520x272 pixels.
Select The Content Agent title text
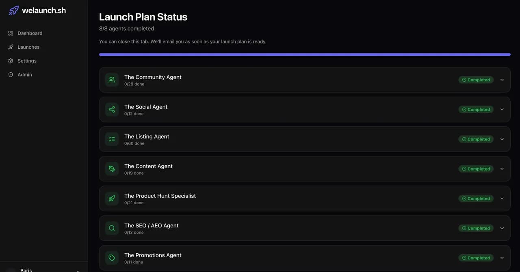click(x=148, y=166)
